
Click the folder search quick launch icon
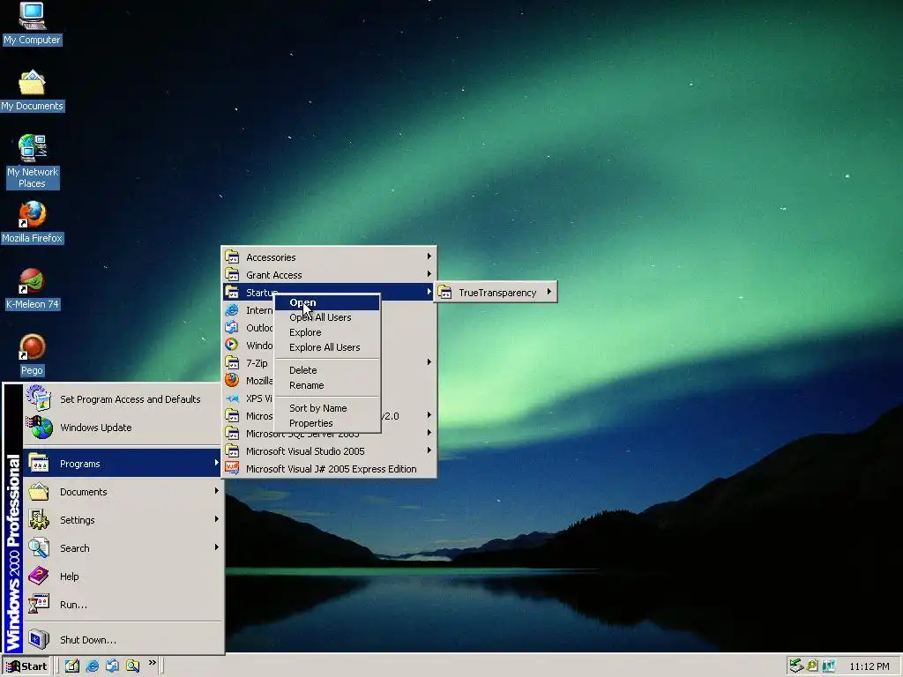132,666
